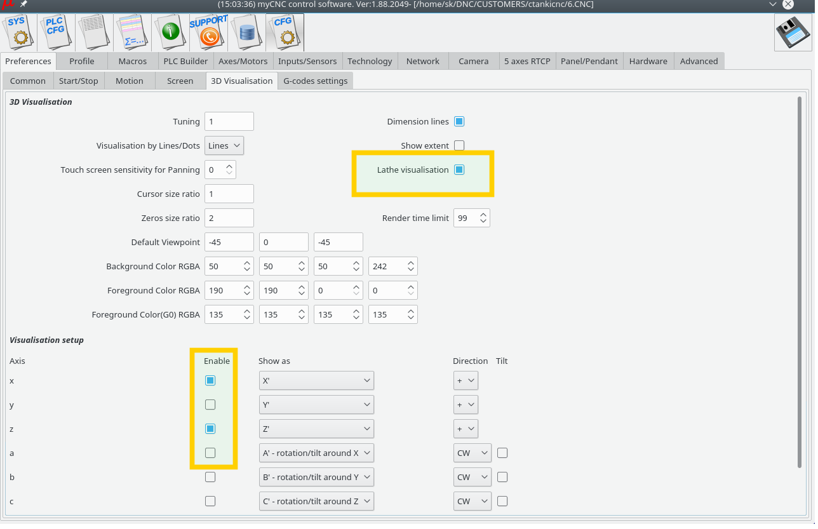Open the G-codes settings sub-tab
The image size is (818, 529).
315,81
